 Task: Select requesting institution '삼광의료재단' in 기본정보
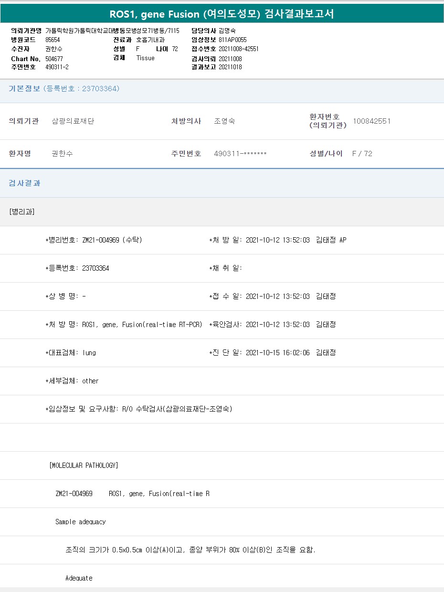73,121
